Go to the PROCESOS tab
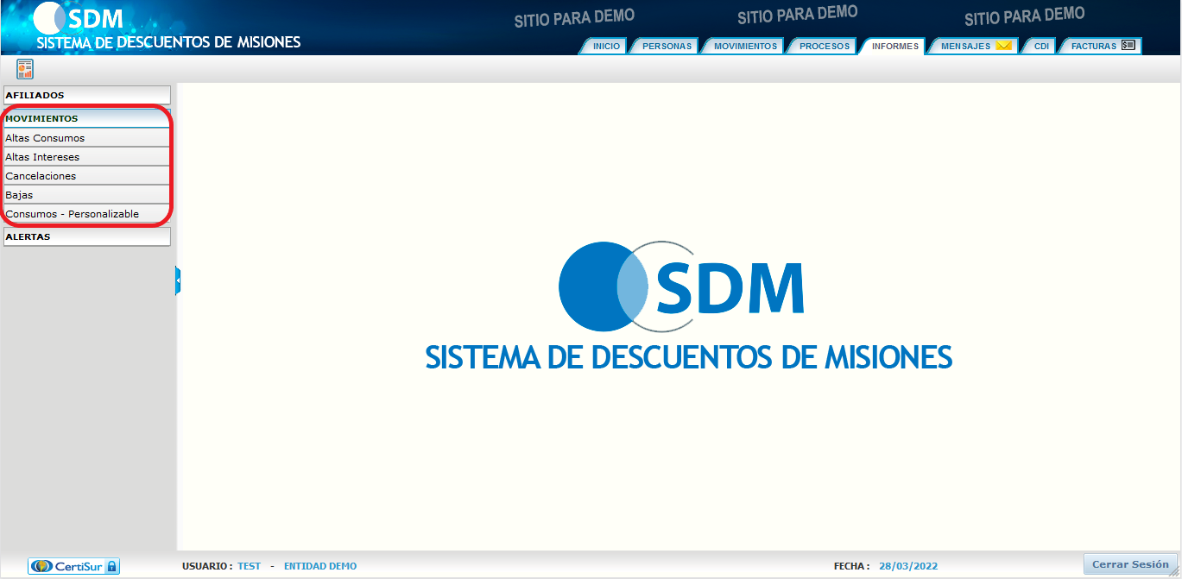This screenshot has height=579, width=1182. (x=824, y=46)
